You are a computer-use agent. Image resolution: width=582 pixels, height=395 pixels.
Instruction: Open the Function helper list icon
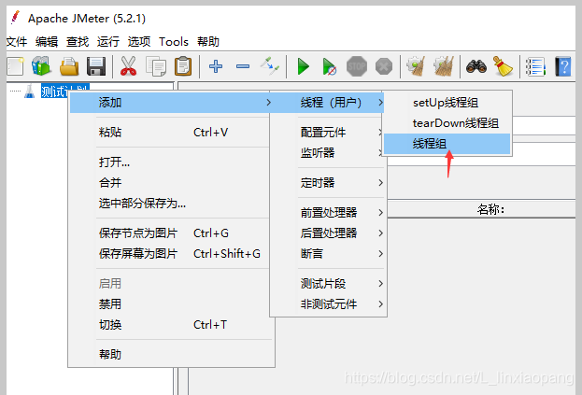pos(535,67)
